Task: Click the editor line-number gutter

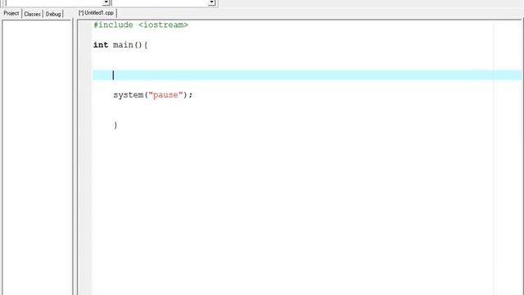Action: click(85, 157)
